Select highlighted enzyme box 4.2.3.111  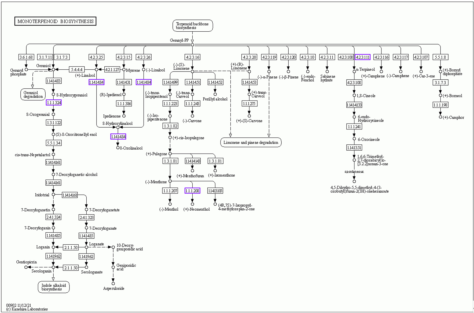[362, 57]
